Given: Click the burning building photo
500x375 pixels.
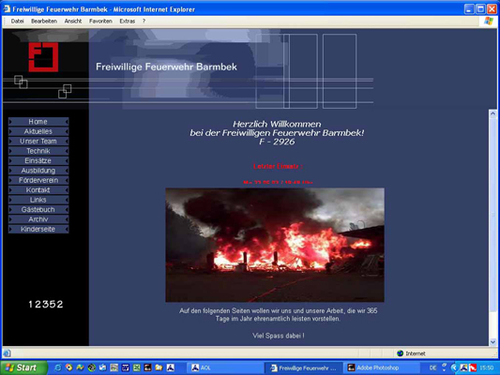Looking at the screenshot, I should [x=275, y=245].
